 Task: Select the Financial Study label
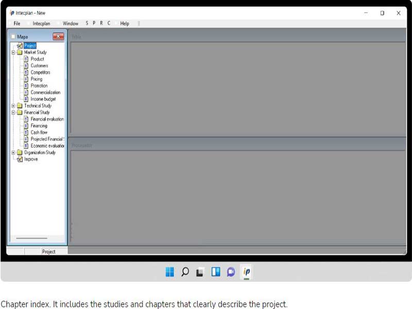coord(37,112)
